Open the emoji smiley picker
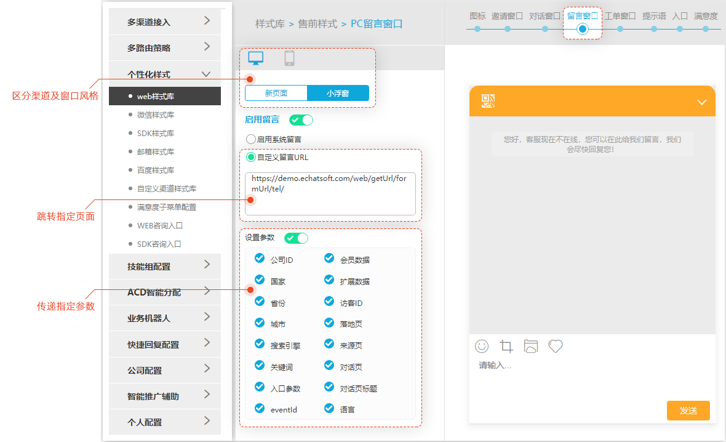726x442 pixels. pyautogui.click(x=482, y=346)
